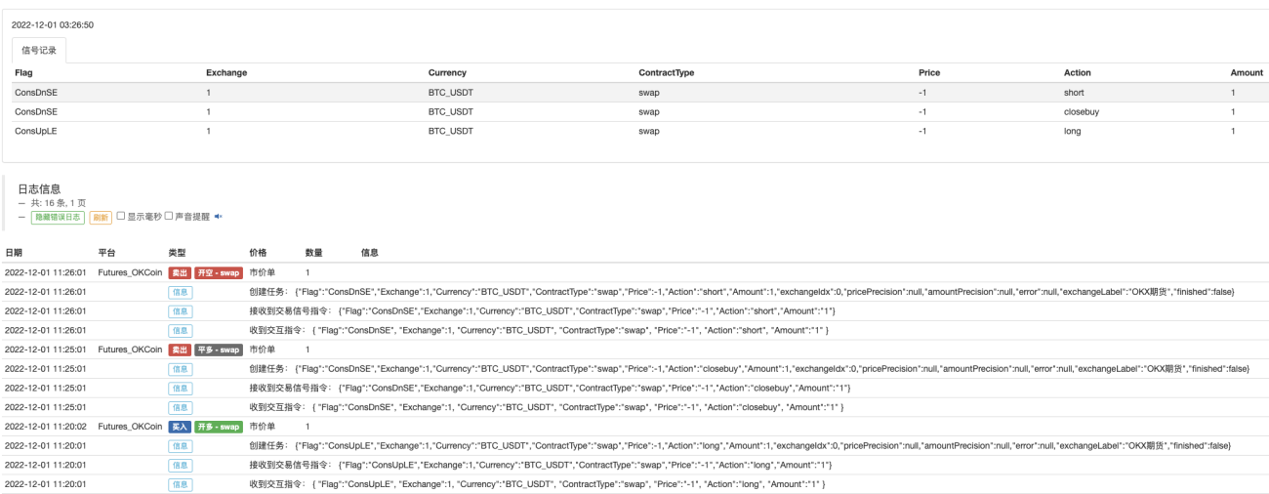
Task: Click 信息 badge on the short 接收到交易信号指令 row
Action: [181, 310]
